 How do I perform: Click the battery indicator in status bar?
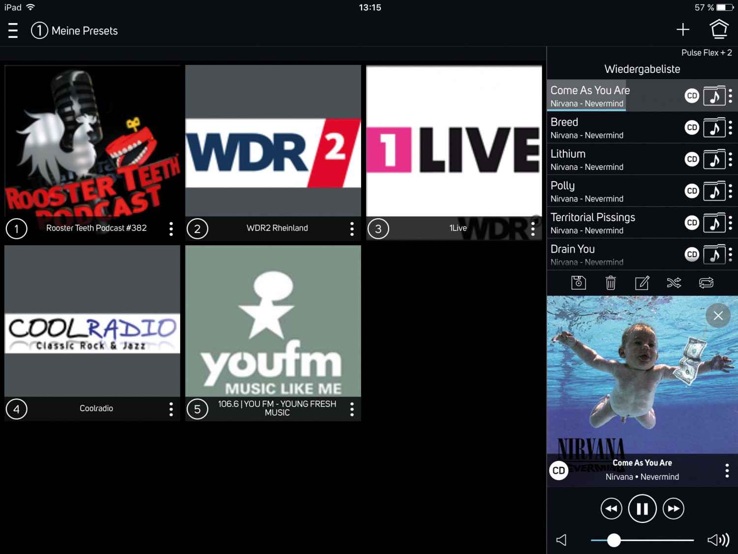[725, 7]
